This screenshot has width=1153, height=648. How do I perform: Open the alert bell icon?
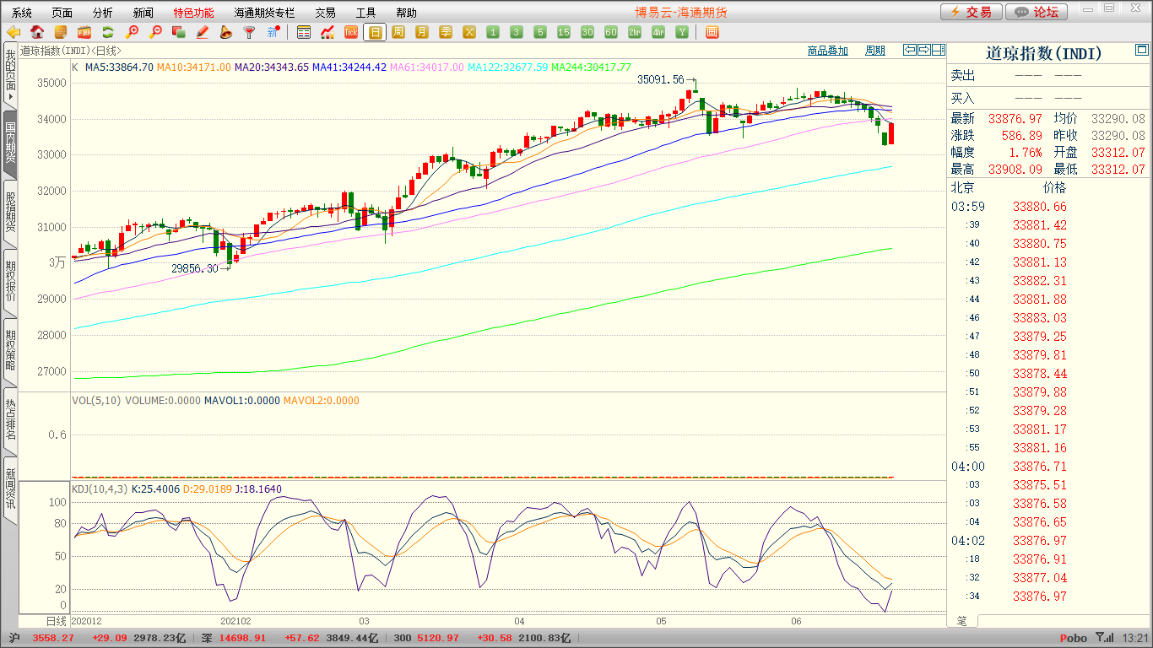[x=226, y=32]
